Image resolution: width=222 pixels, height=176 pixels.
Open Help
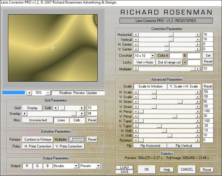[x=167, y=170]
